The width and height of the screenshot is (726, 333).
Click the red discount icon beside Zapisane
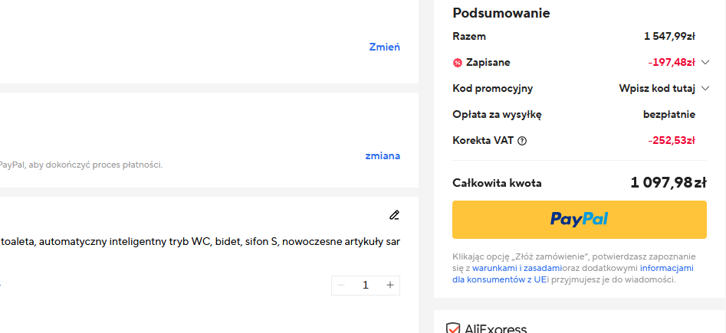(x=458, y=63)
